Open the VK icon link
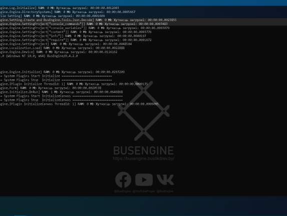This screenshot has height=216, width=287. [x=165, y=180]
